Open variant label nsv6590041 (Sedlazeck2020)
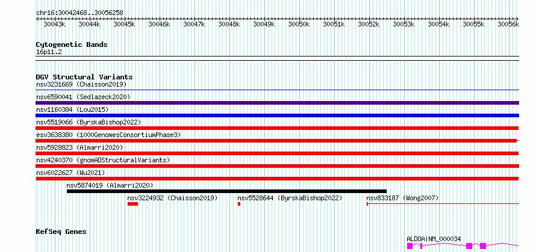The height and width of the screenshot is (252, 536). coord(83,97)
